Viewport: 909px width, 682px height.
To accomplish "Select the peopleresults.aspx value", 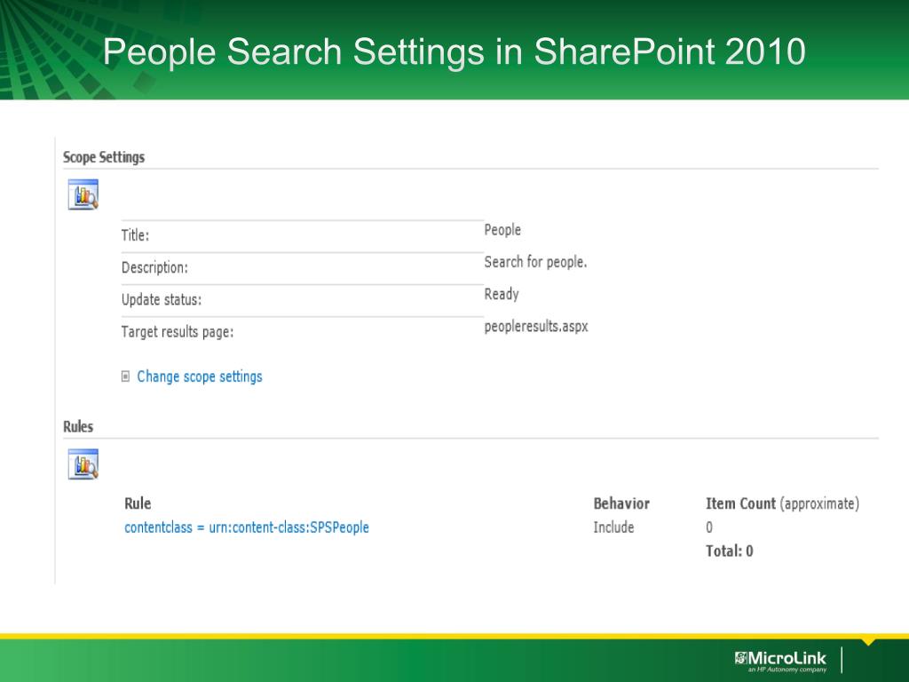I will point(536,327).
